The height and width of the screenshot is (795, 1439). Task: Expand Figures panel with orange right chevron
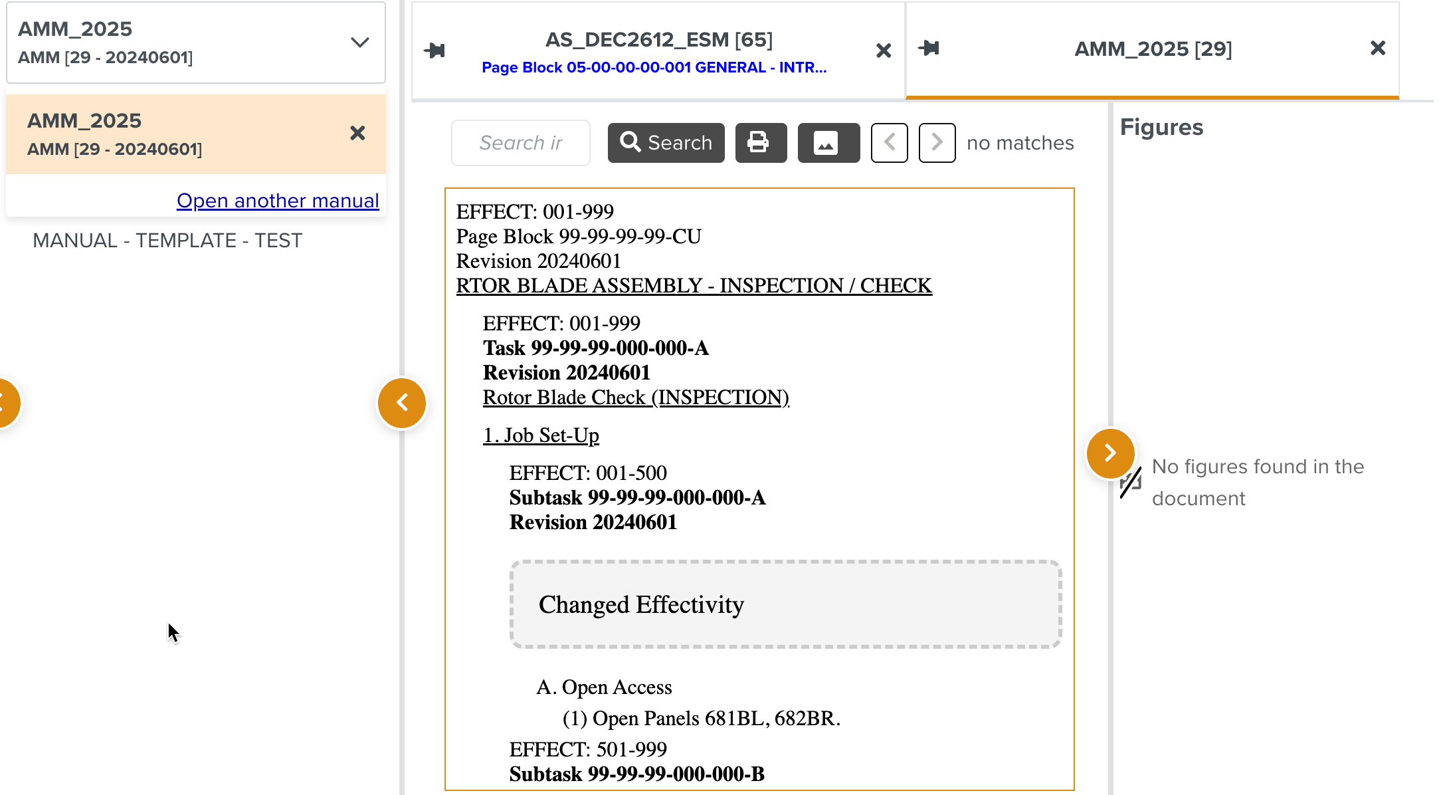(1110, 453)
